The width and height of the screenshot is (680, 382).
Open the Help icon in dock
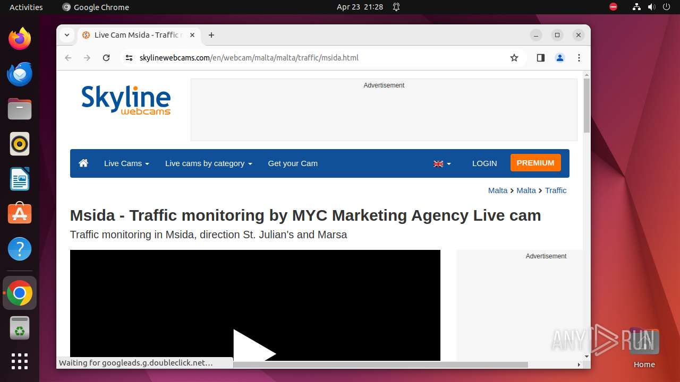(20, 249)
